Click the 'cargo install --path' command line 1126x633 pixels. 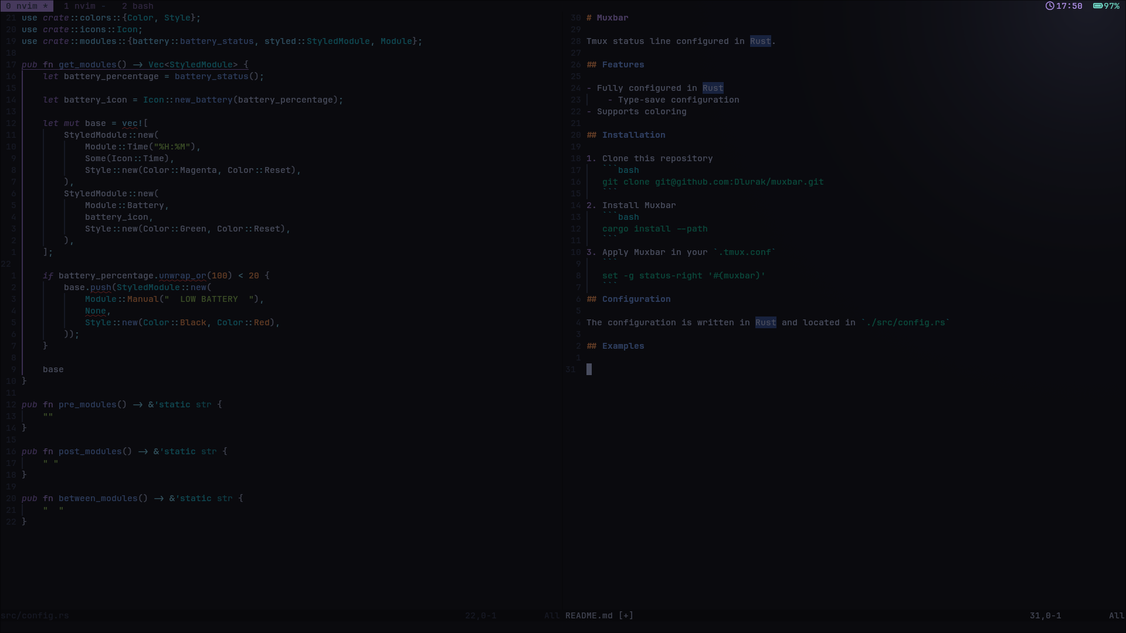pos(654,229)
